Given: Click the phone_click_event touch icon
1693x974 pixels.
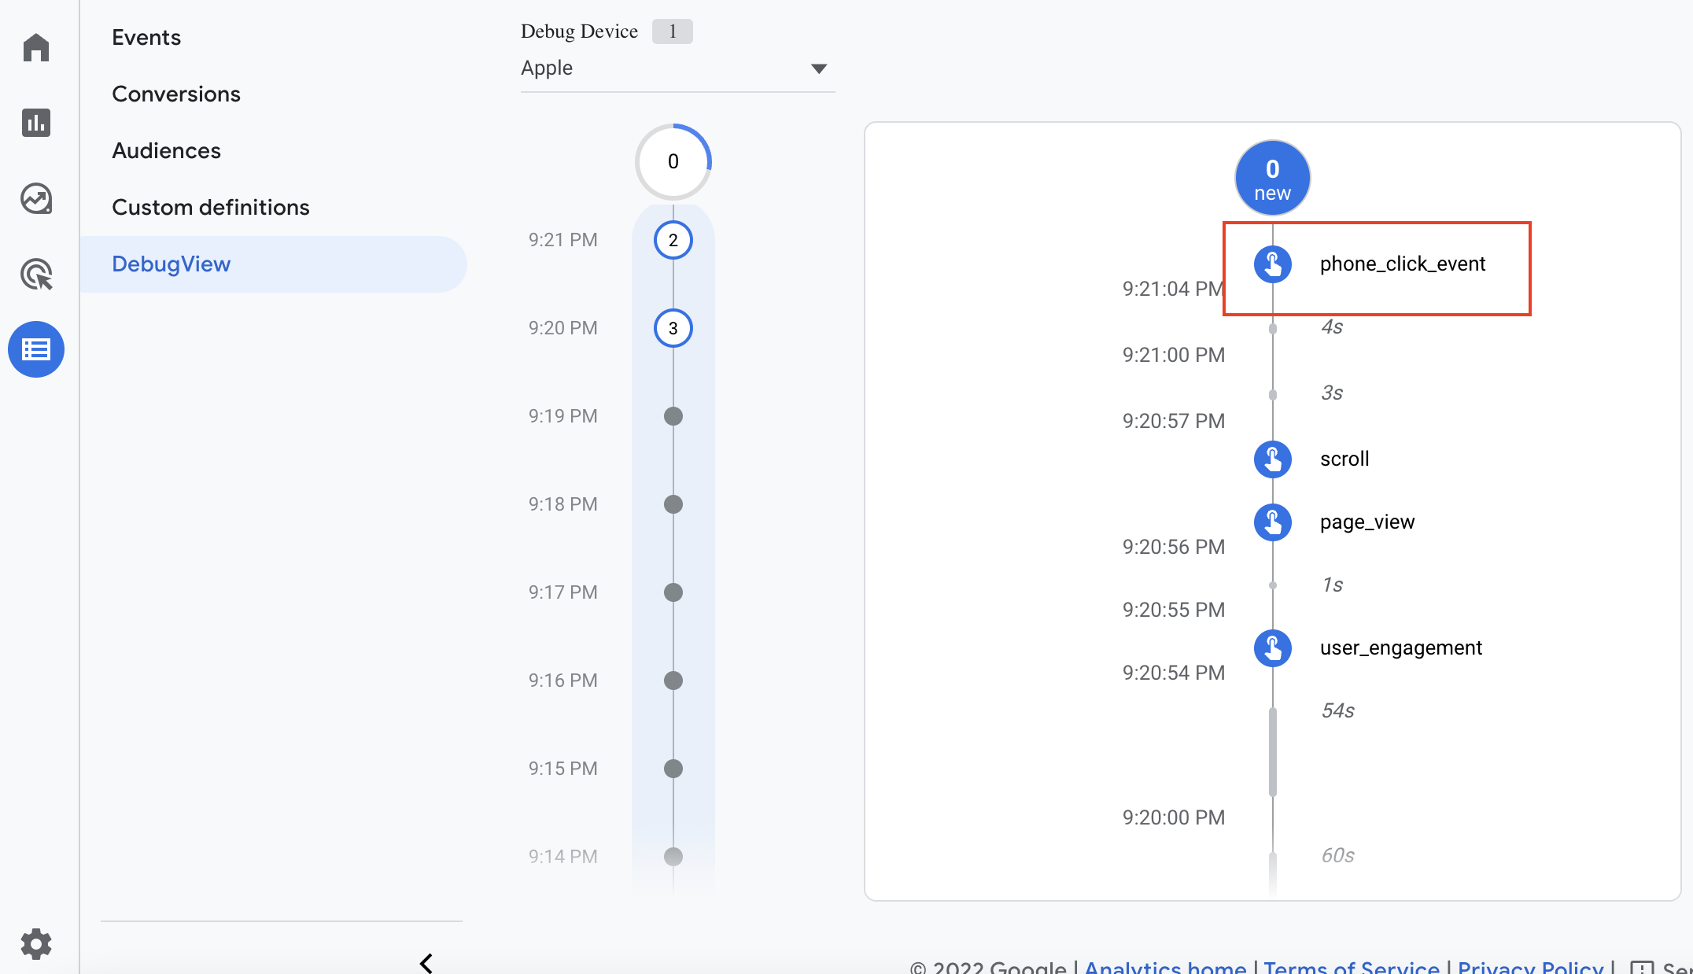Looking at the screenshot, I should point(1272,264).
